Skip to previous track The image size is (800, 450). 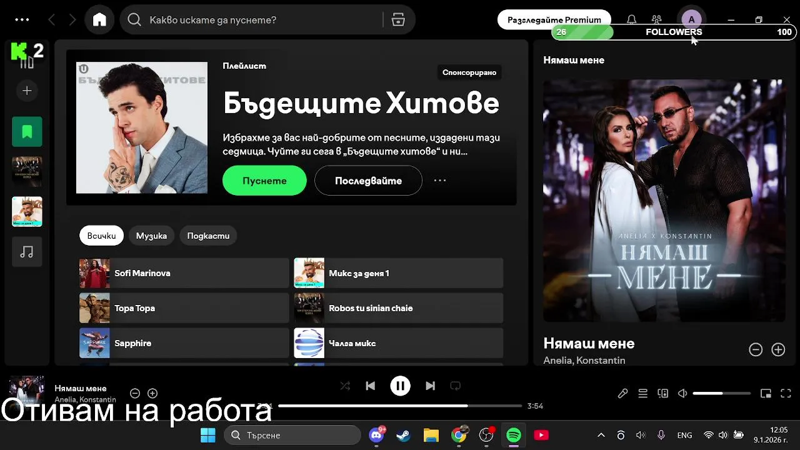tap(371, 386)
